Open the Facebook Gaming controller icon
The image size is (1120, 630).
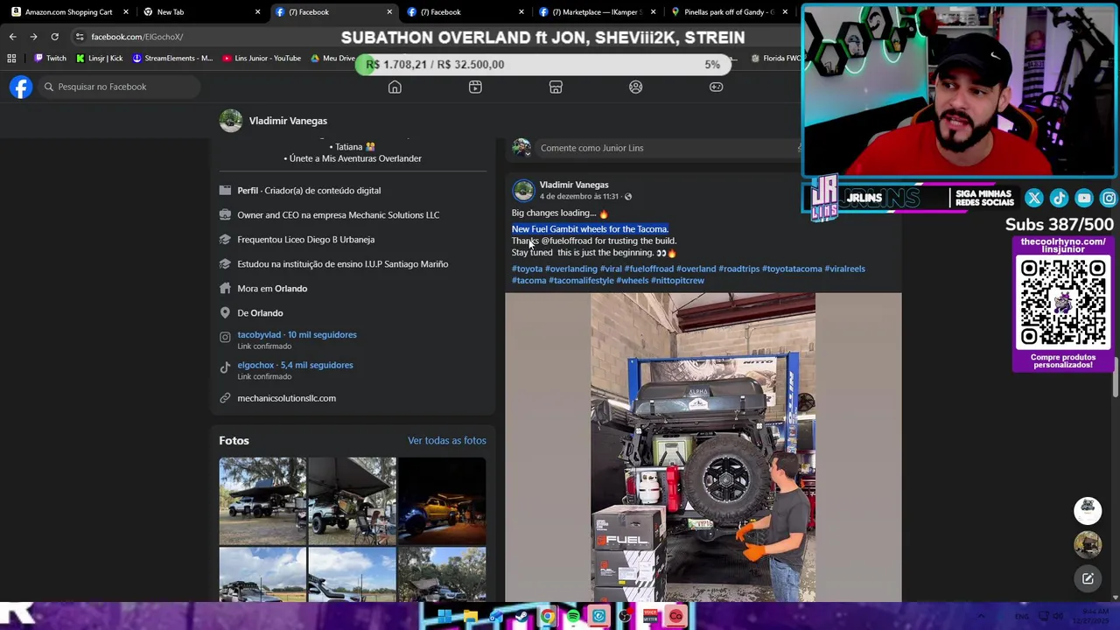(x=716, y=87)
